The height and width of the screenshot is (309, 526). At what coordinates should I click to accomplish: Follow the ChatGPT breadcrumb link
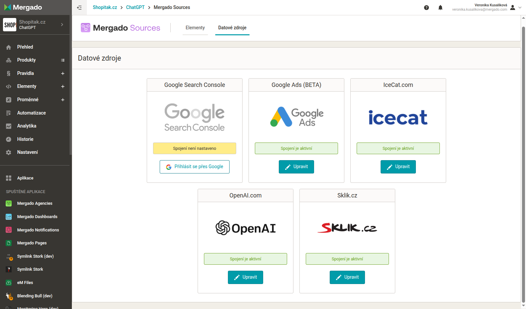click(135, 7)
